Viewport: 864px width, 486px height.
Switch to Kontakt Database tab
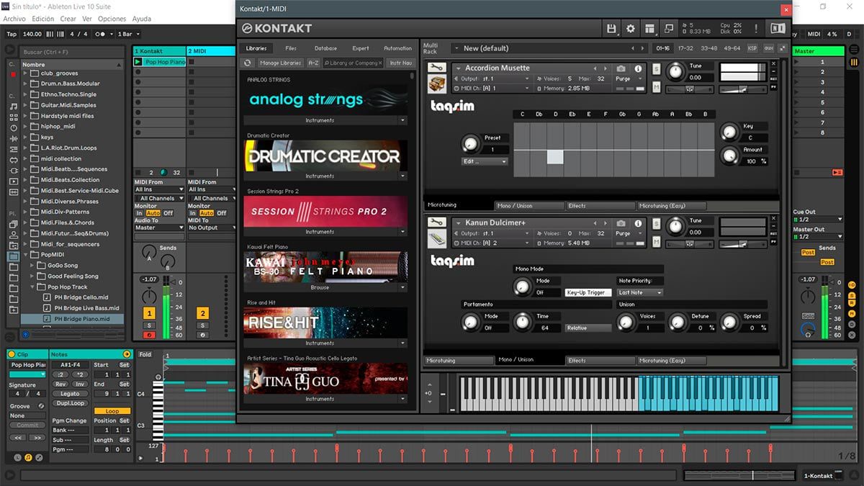tap(325, 48)
